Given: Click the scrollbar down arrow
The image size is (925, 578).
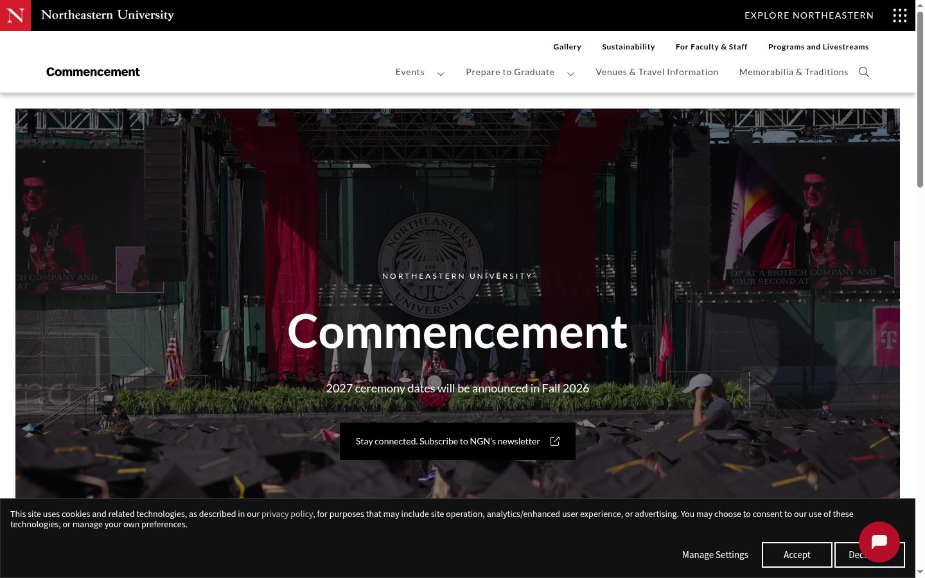Looking at the screenshot, I should [x=920, y=572].
